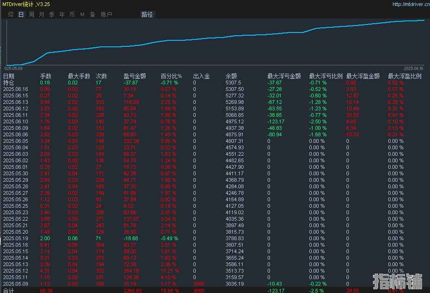Viewport: 430px width, 293px height.
Task: Select the 日 daily tab
Action: [21, 14]
